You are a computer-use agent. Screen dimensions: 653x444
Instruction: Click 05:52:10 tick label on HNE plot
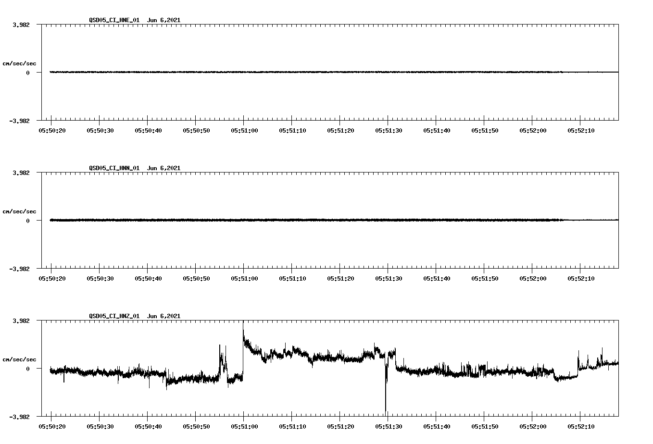pos(581,131)
